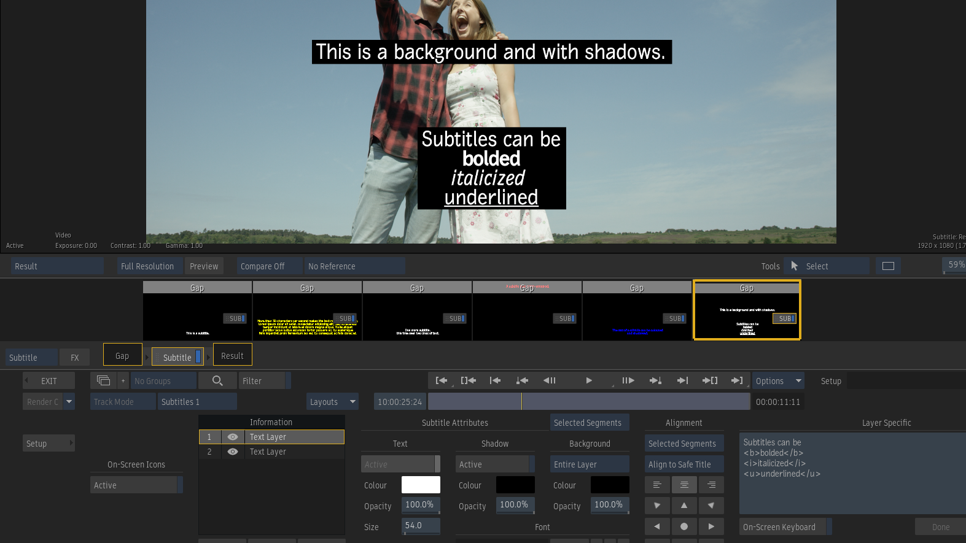Toggle visibility of Text Layer 2
Screen dimensions: 966x543
click(233, 452)
